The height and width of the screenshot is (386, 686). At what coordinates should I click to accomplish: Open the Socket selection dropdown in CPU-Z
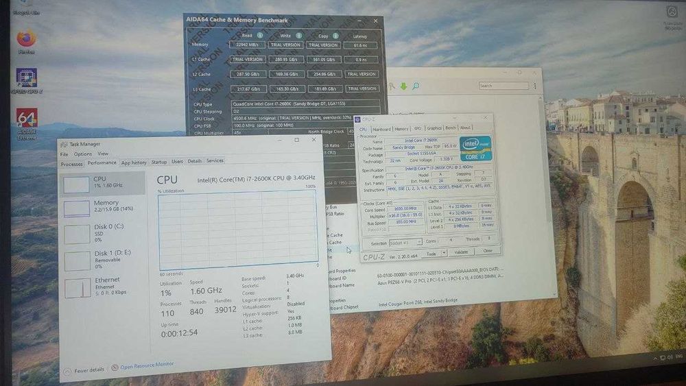(x=405, y=242)
